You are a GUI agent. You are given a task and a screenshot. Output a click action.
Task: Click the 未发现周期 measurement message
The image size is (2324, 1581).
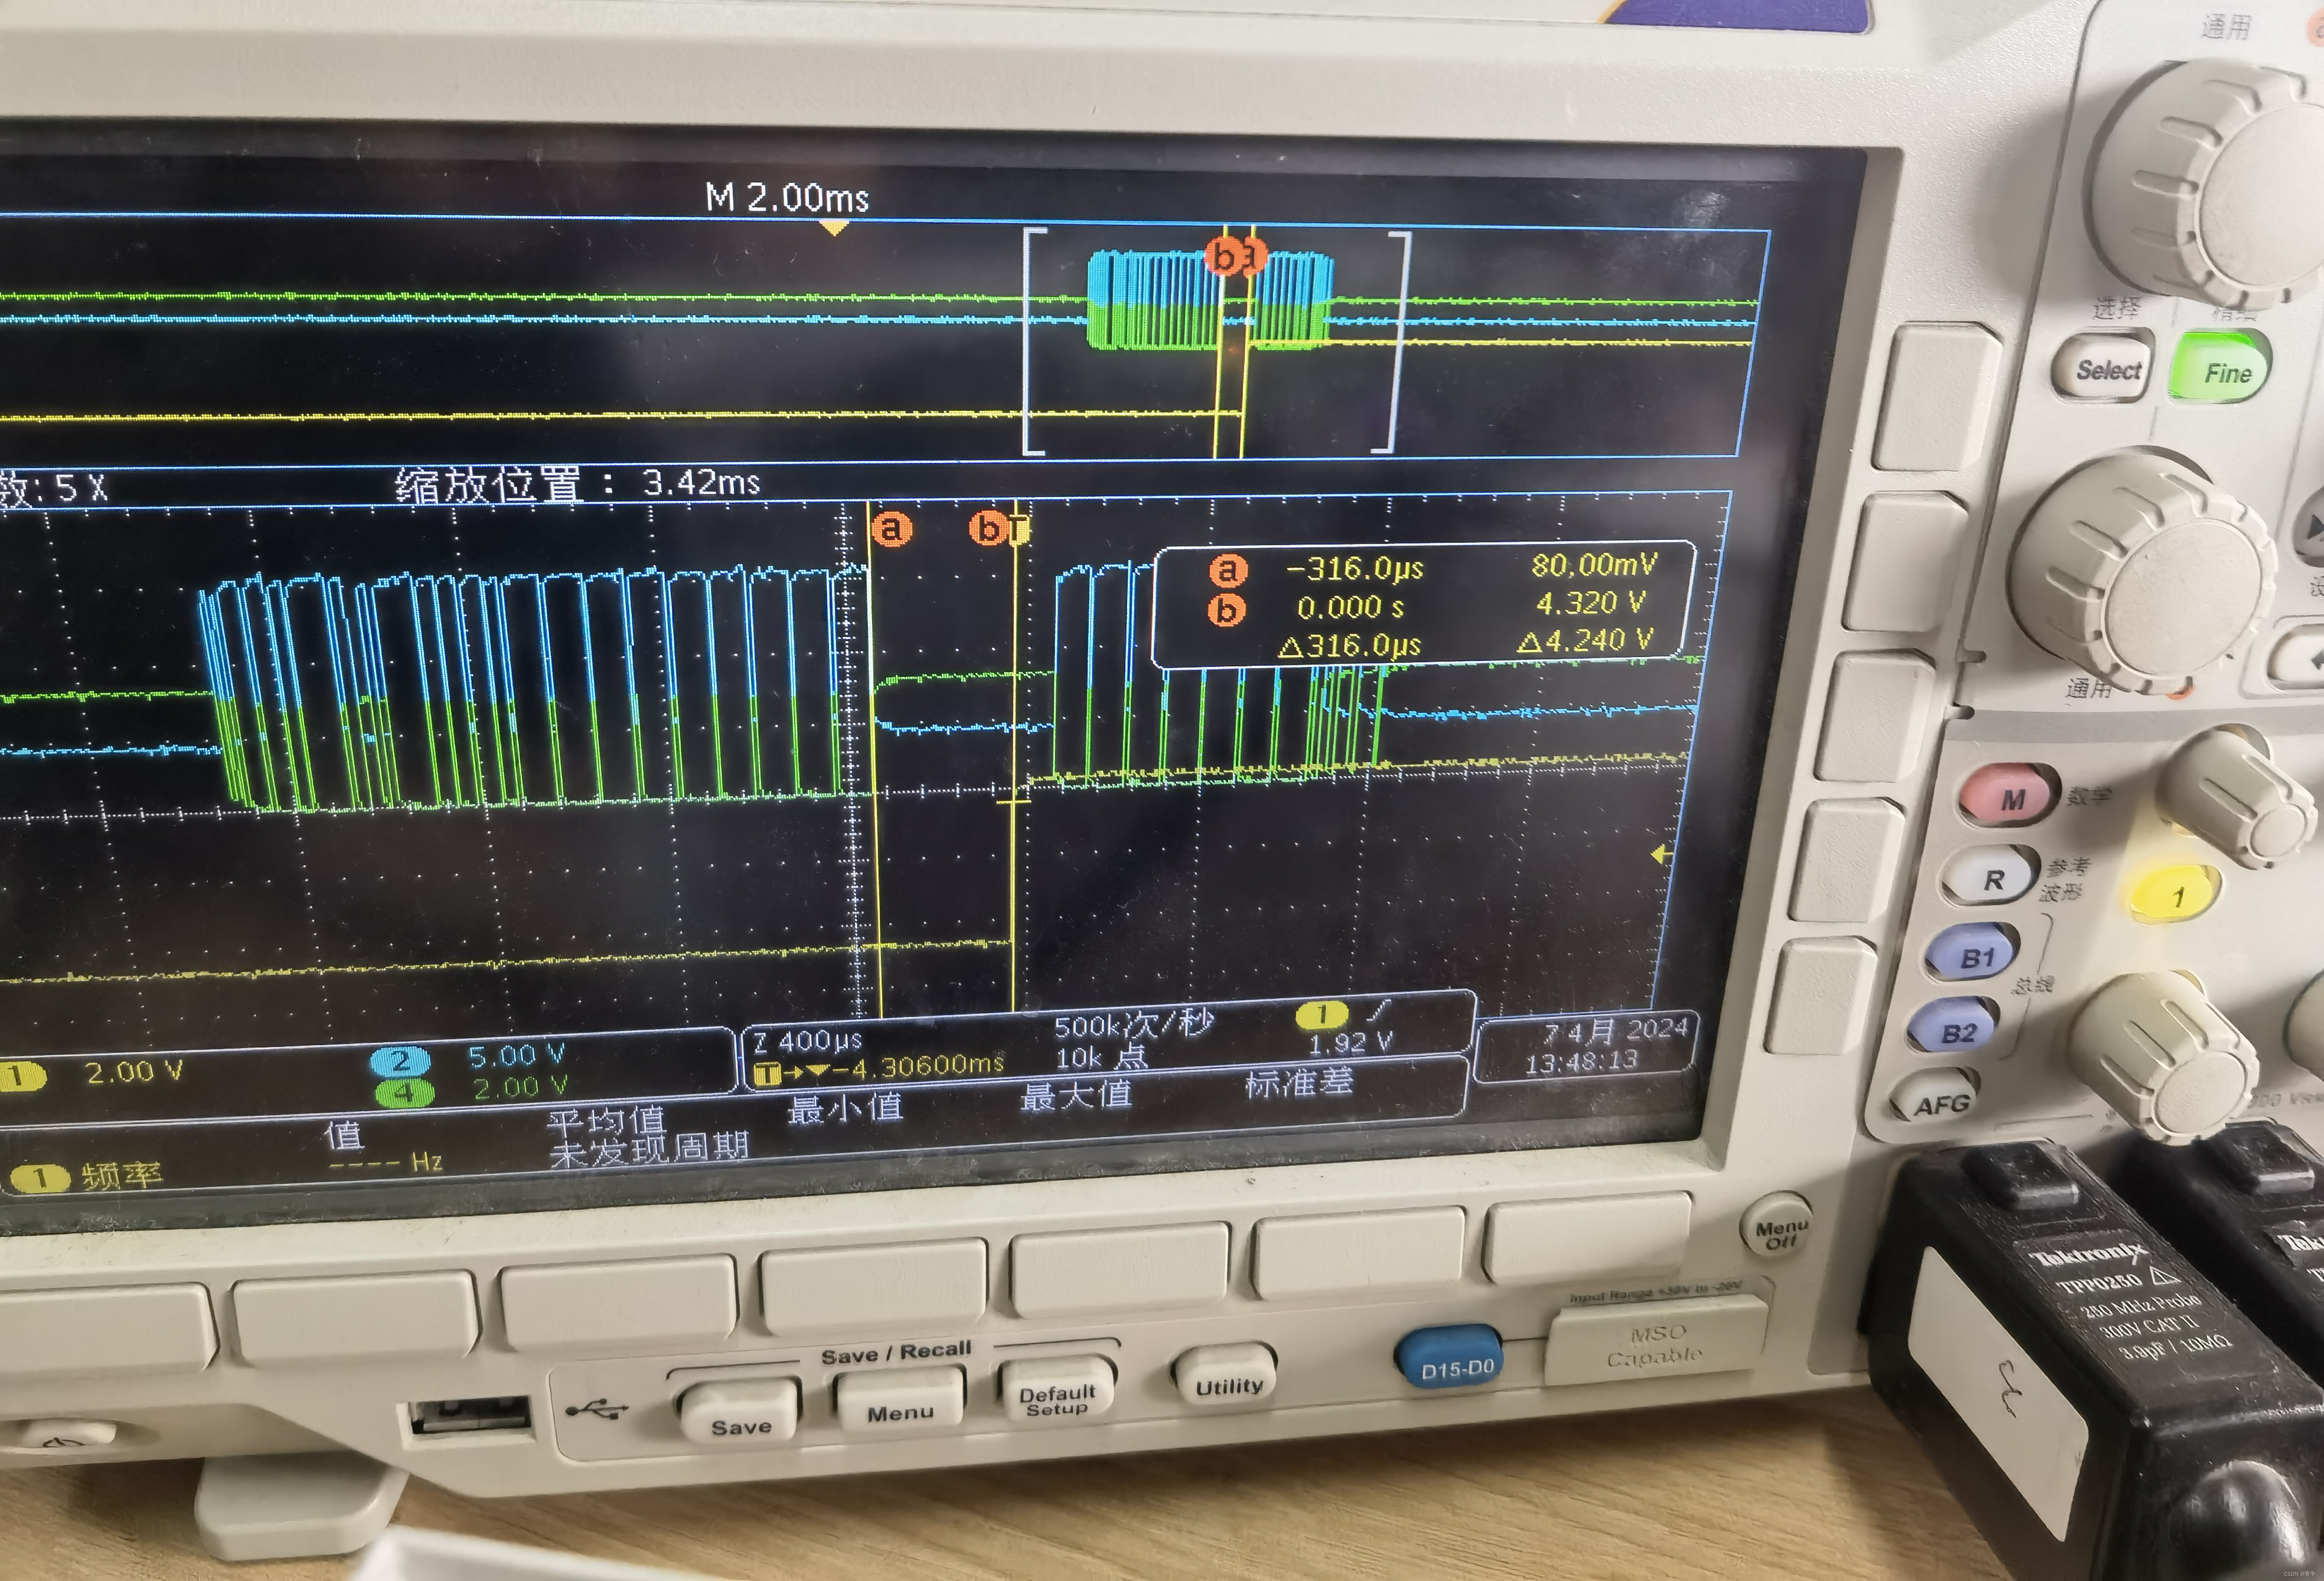649,1149
